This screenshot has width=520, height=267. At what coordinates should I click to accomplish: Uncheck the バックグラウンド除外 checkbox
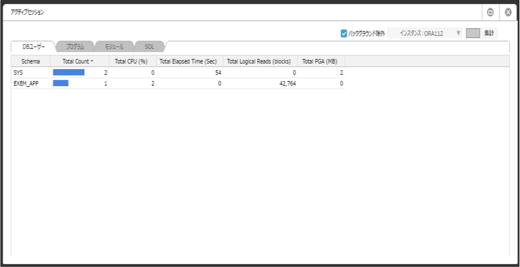coord(344,33)
